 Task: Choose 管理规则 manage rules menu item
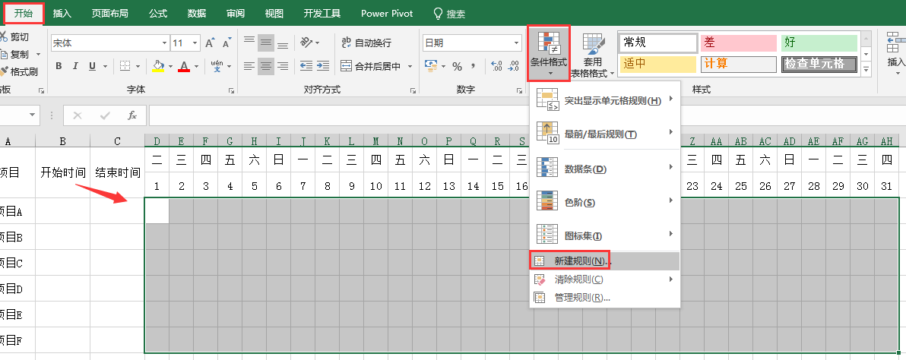(x=605, y=298)
